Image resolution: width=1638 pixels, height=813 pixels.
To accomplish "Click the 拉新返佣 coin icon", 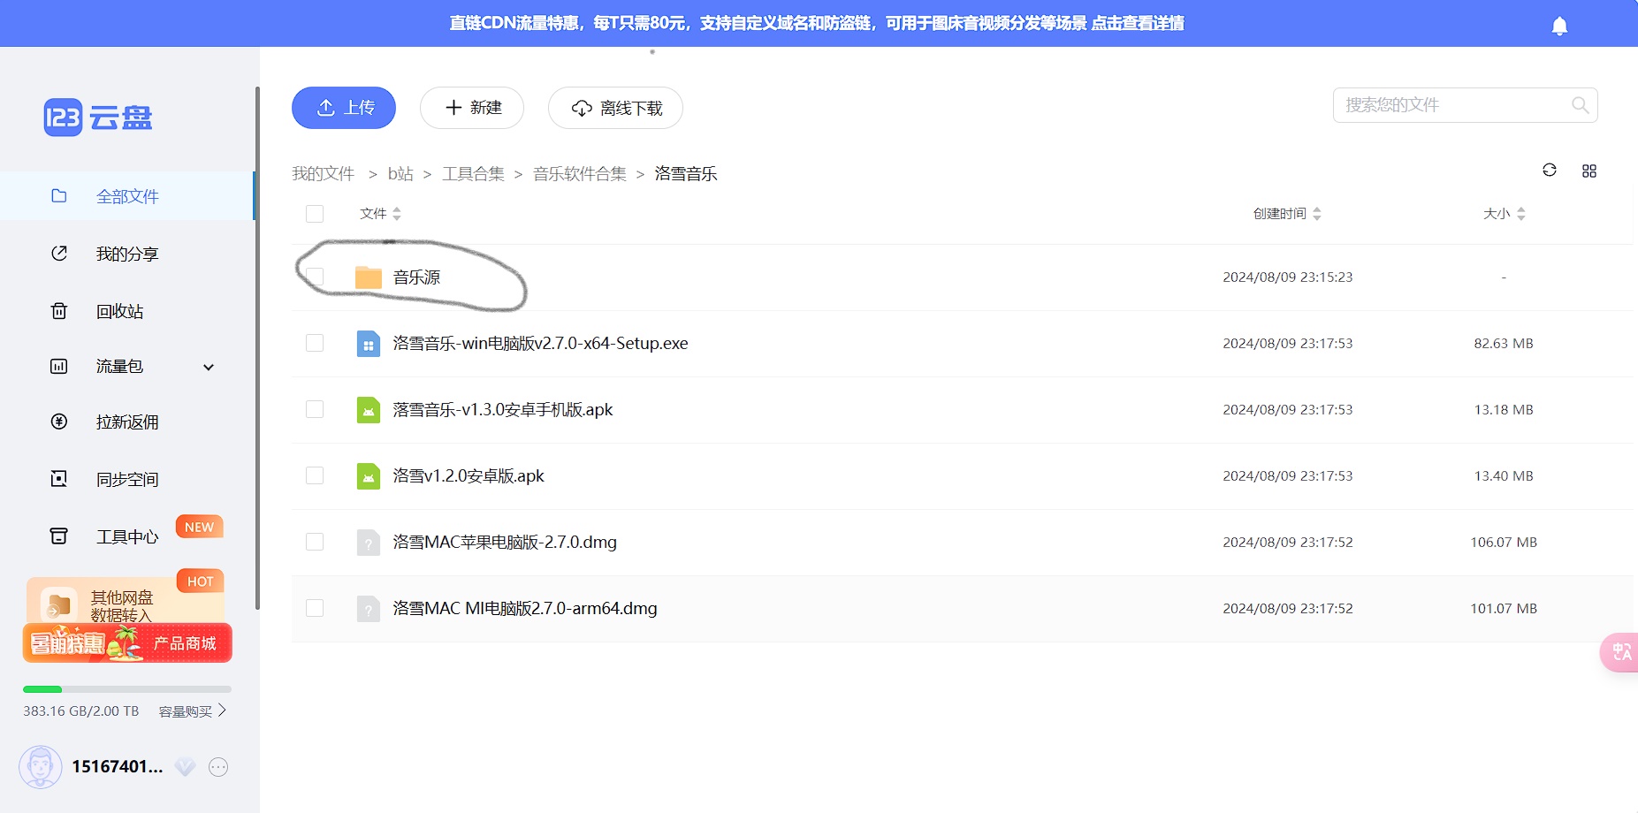I will click(59, 422).
